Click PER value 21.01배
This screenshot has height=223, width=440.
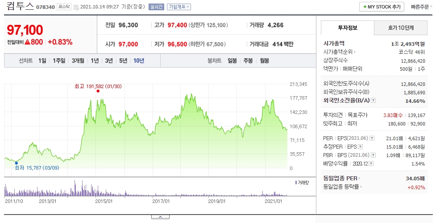point(394,138)
